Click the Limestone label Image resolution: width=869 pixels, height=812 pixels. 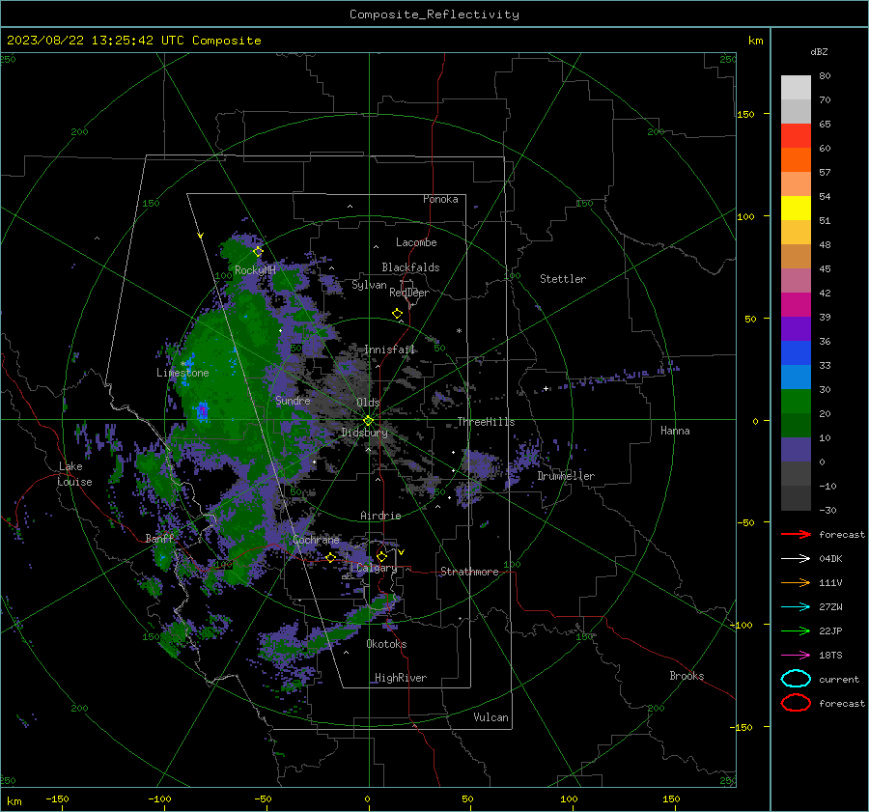182,373
